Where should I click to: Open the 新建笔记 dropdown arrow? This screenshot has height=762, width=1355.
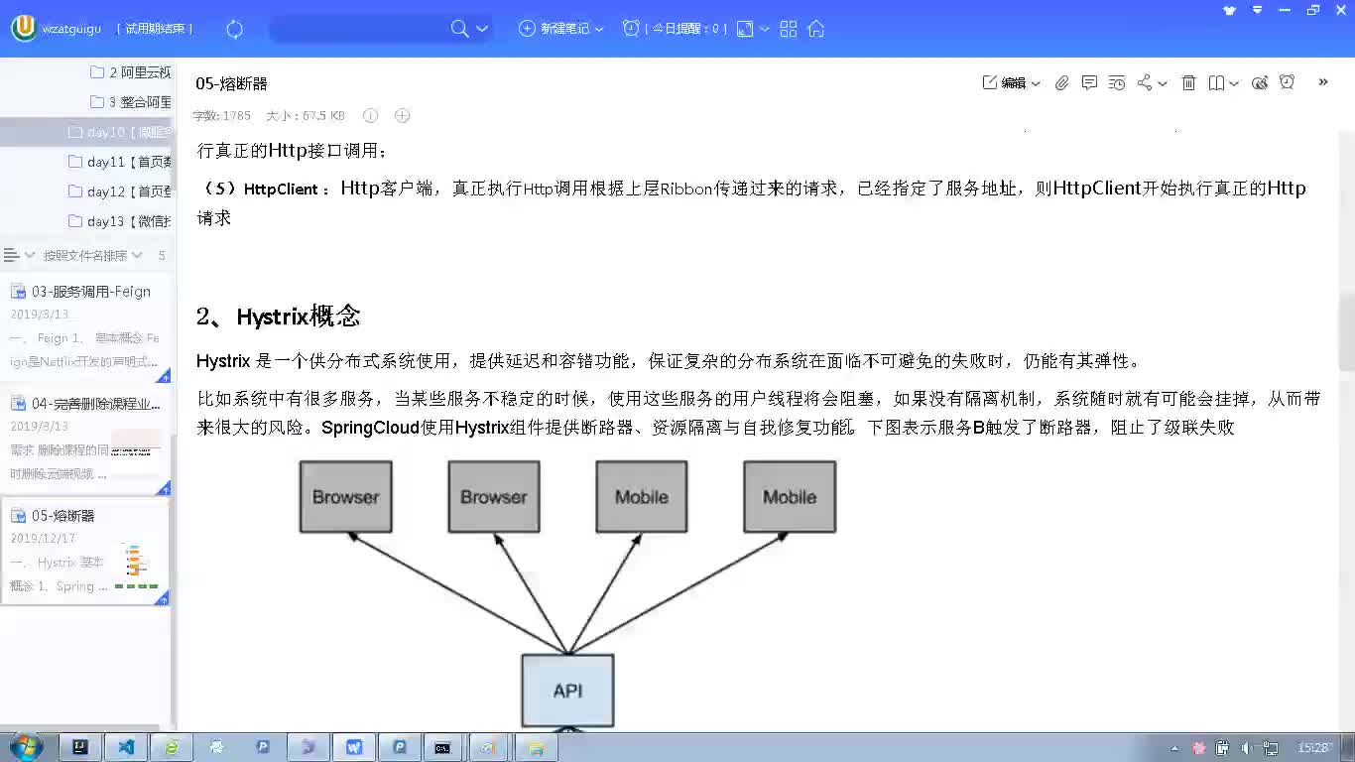tap(599, 29)
